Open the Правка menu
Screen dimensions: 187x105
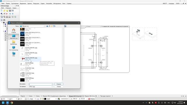8,3
